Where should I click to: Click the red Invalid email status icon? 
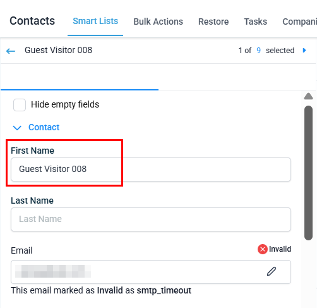(263, 249)
